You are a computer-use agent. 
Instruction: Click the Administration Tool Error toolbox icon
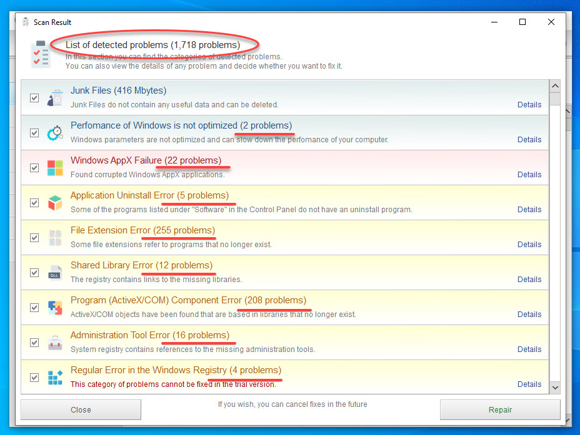pos(55,343)
